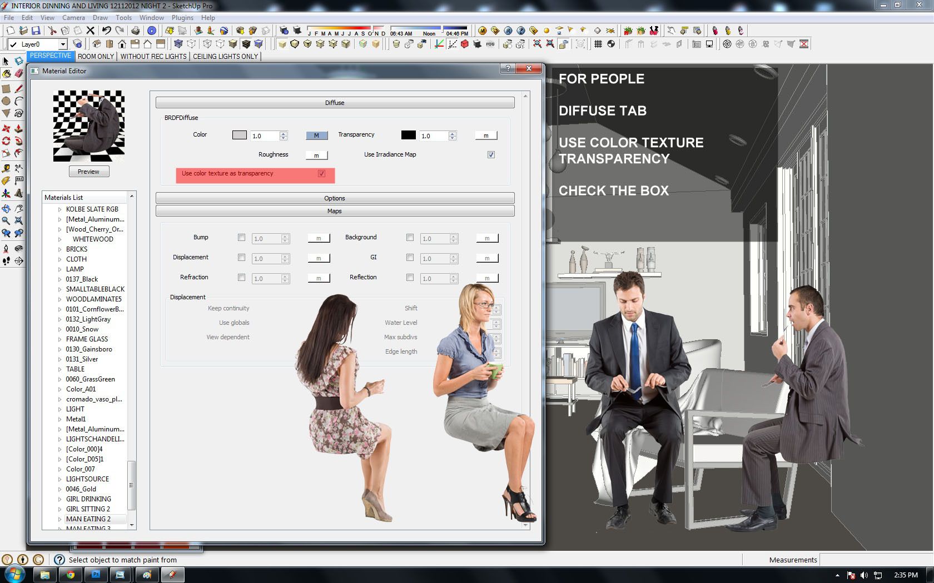Viewport: 934px width, 583px height.
Task: Uncheck Use color texture as transparency
Action: pos(321,174)
